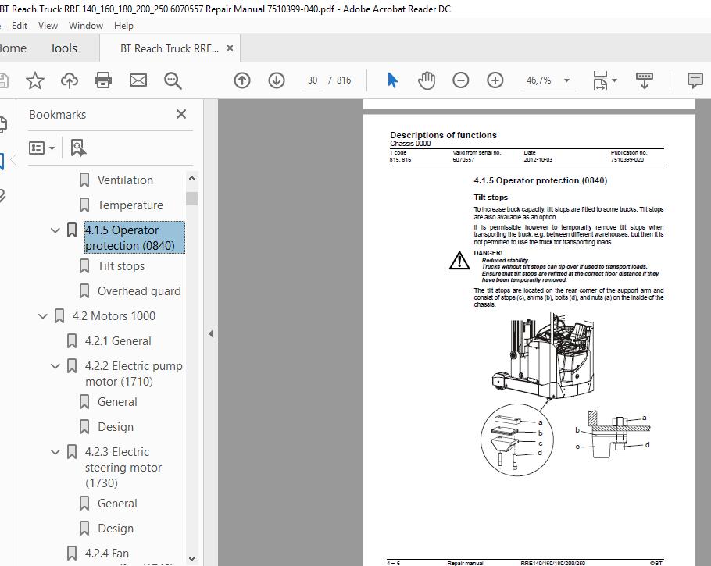Select General under Electric steering motor
711x566 pixels.
pyautogui.click(x=117, y=504)
